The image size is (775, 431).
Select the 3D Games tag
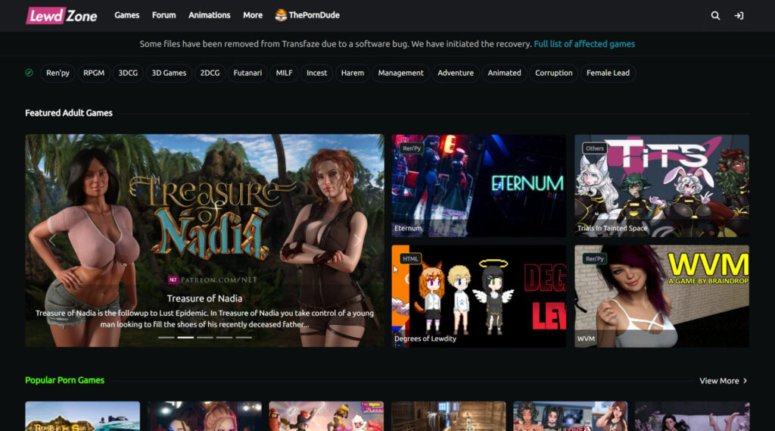click(x=169, y=73)
